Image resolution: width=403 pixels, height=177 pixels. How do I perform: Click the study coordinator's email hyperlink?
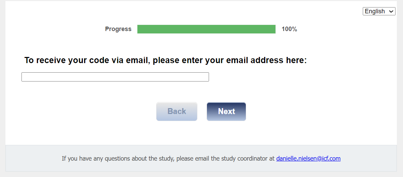tap(308, 158)
